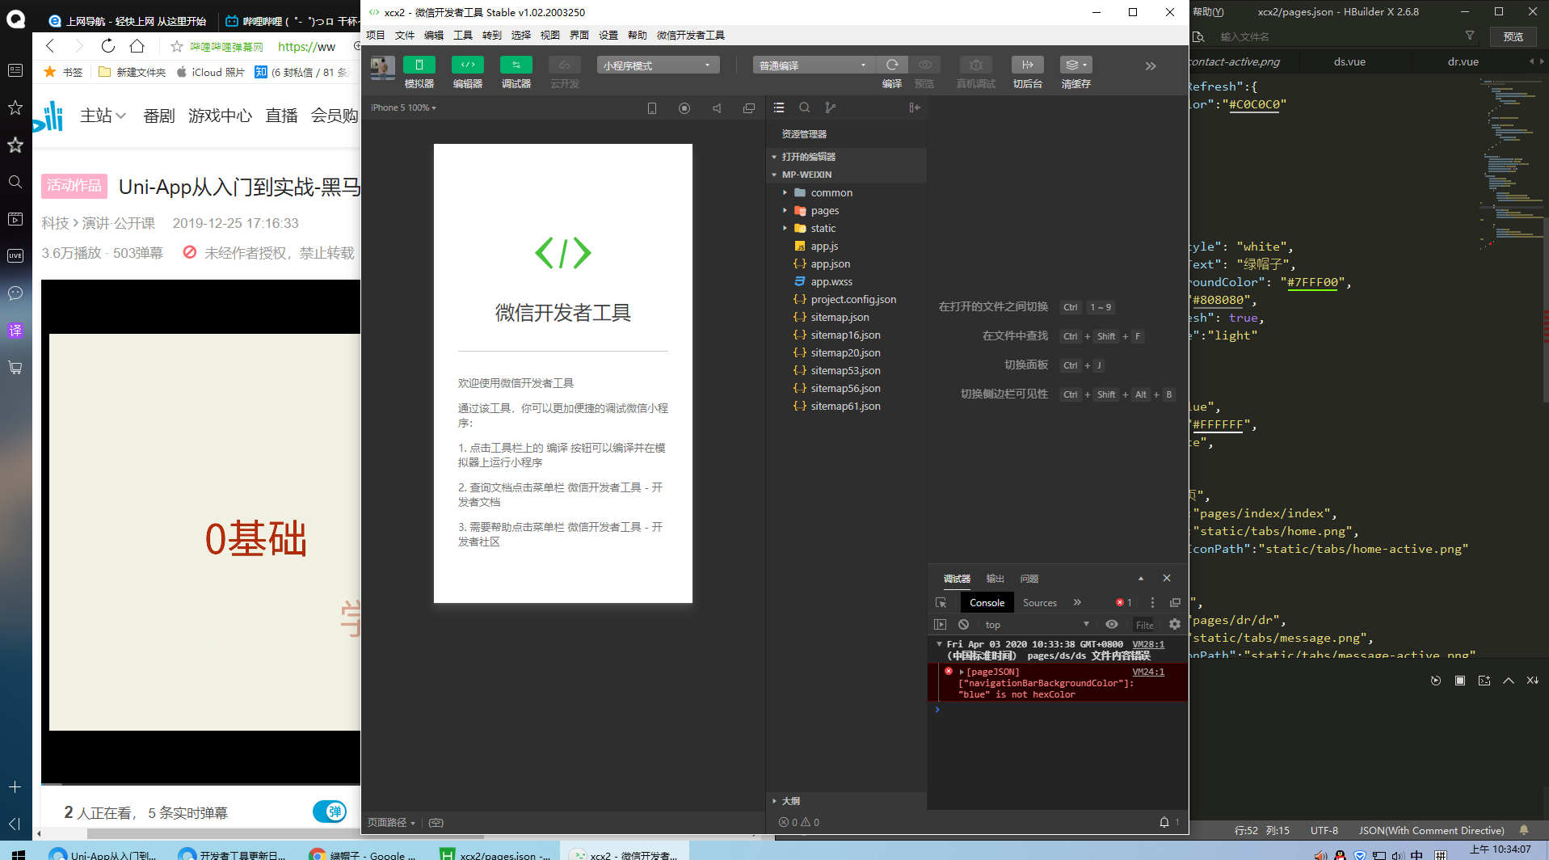Click the debugger three-dot menu icon
The image size is (1549, 860).
coord(1152,603)
